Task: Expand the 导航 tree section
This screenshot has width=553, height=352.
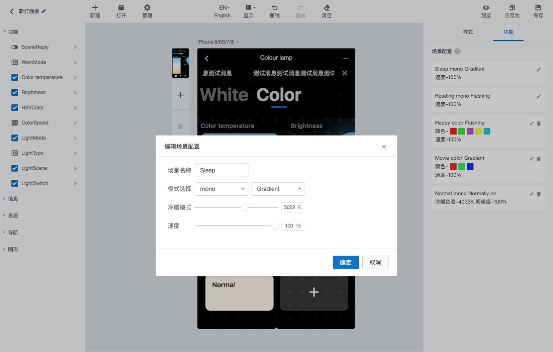Action: (x=5, y=232)
